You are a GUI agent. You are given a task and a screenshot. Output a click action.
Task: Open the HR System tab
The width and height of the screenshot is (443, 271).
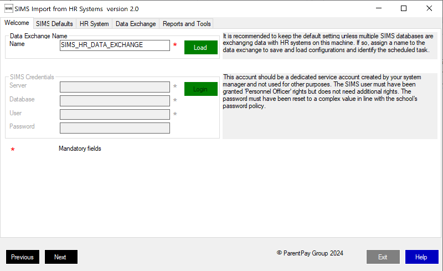tap(94, 24)
